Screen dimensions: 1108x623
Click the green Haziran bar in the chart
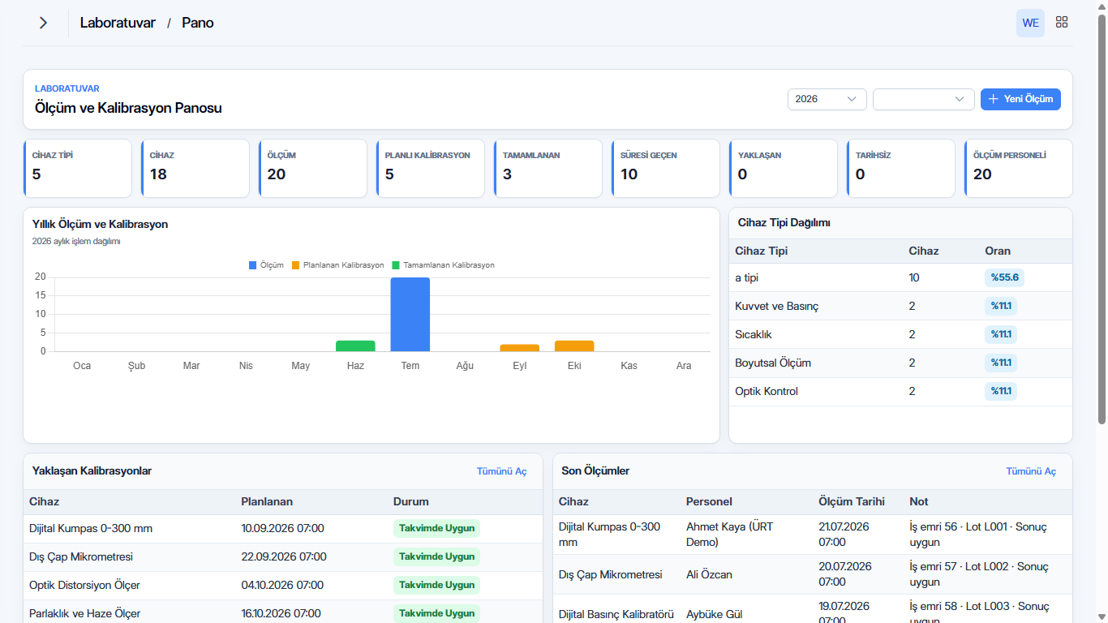(355, 346)
